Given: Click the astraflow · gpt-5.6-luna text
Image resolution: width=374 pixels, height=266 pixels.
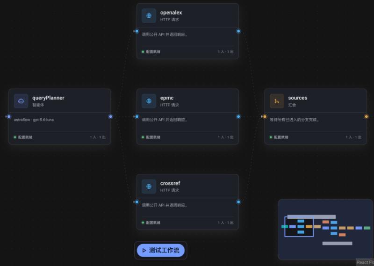Looking at the screenshot, I should (34, 120).
